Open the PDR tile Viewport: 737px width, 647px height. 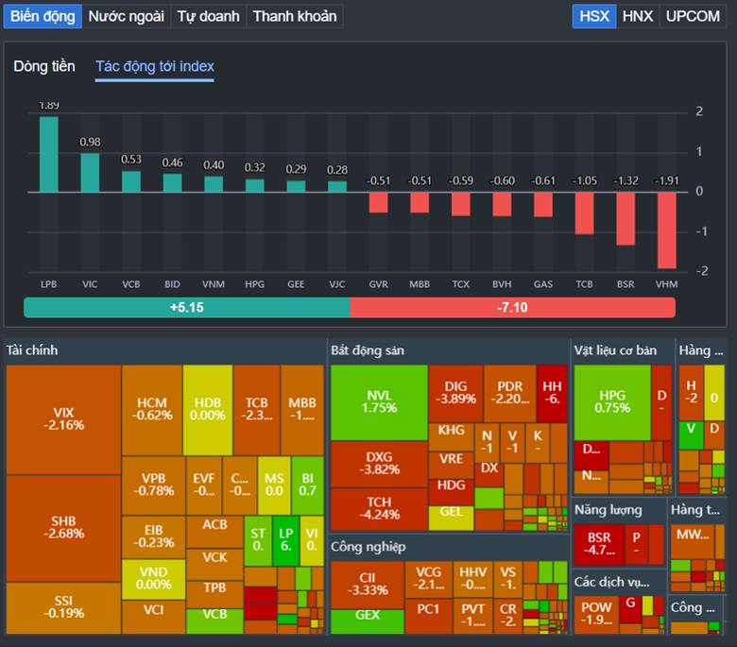pos(510,393)
